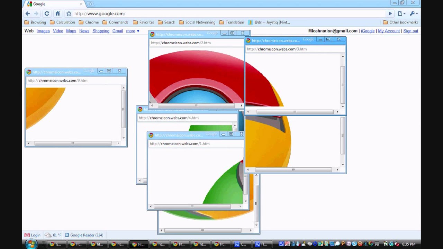Open the Translation bookmarks folder
Screen dimensions: 443x249
pyautogui.click(x=232, y=22)
